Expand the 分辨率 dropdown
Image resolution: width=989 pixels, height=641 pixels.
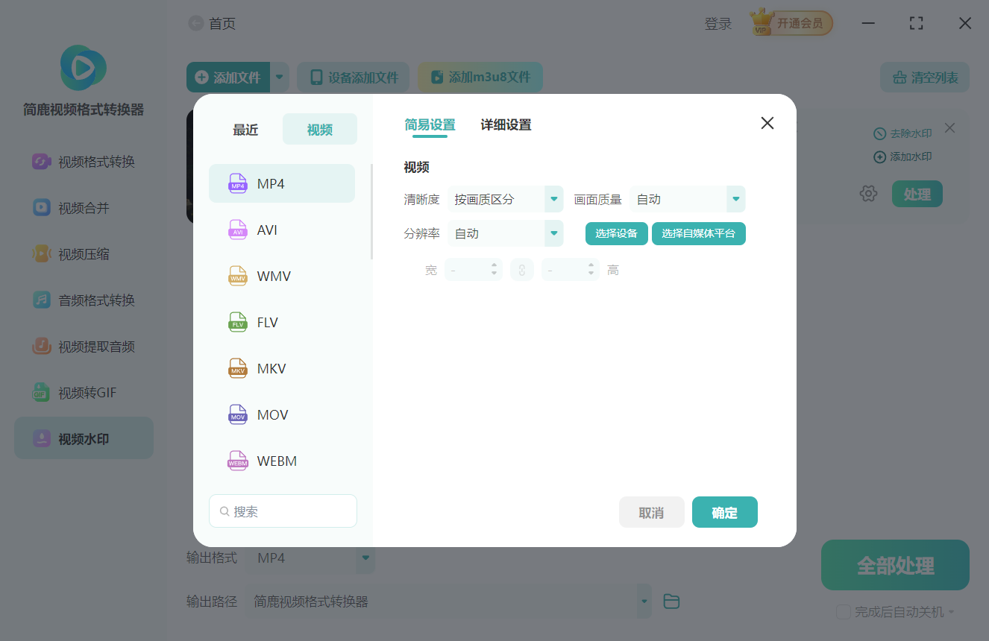[x=505, y=233]
